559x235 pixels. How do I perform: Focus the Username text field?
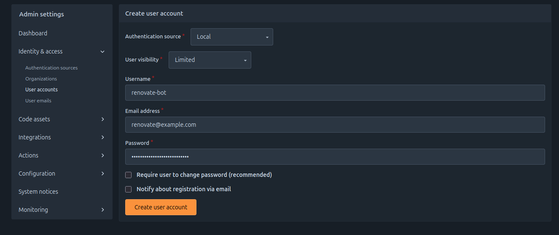point(335,93)
